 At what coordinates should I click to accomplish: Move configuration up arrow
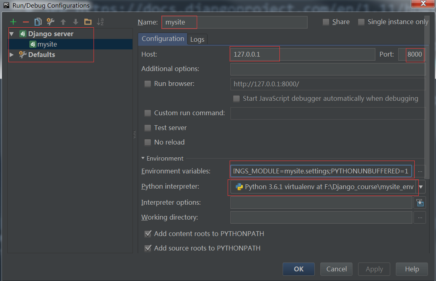(63, 22)
